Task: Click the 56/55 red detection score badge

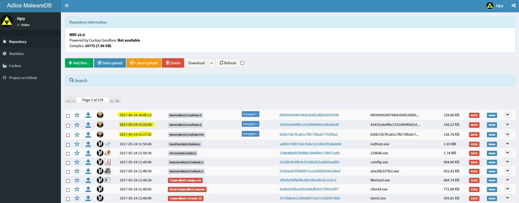Action: 474,115
